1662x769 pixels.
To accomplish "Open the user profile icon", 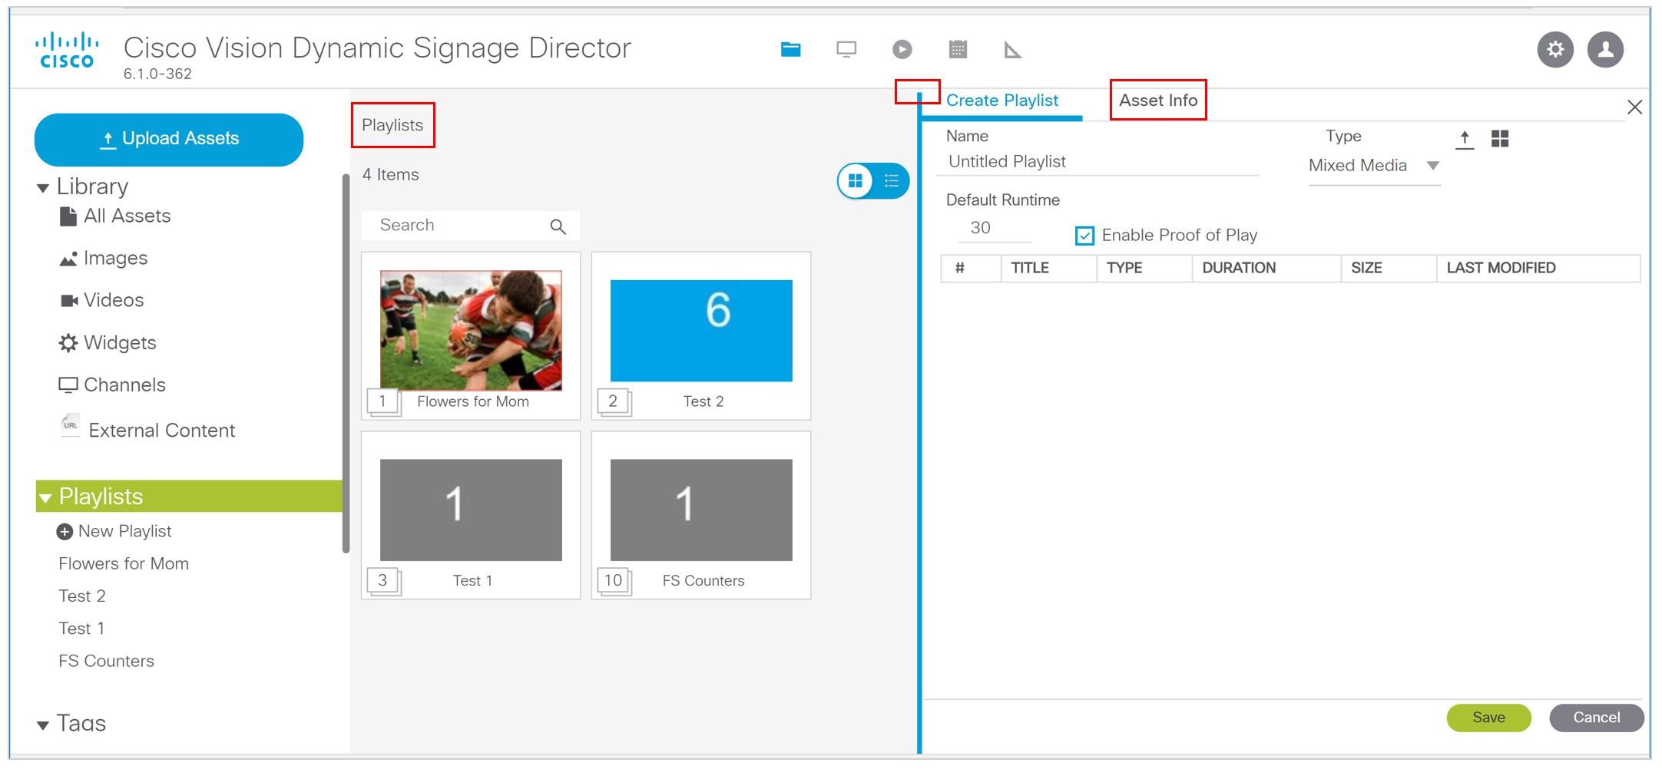I will coord(1605,50).
